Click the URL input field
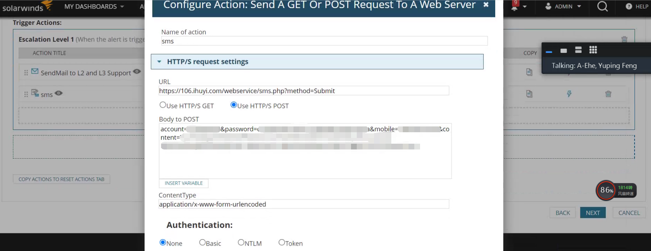Viewport: 651px width, 251px height. coord(304,91)
